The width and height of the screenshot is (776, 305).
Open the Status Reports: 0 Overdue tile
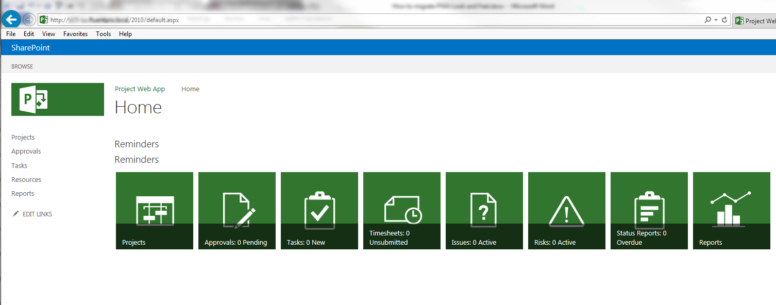pos(649,211)
